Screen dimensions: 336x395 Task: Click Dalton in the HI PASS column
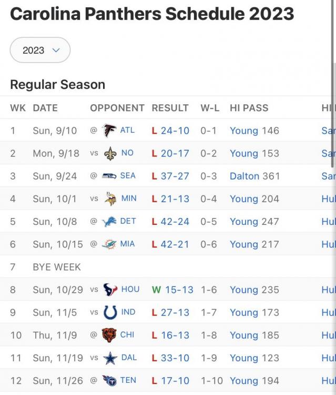click(x=245, y=176)
